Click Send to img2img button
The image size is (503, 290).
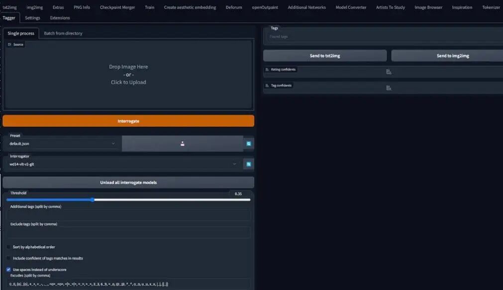tap(447, 56)
